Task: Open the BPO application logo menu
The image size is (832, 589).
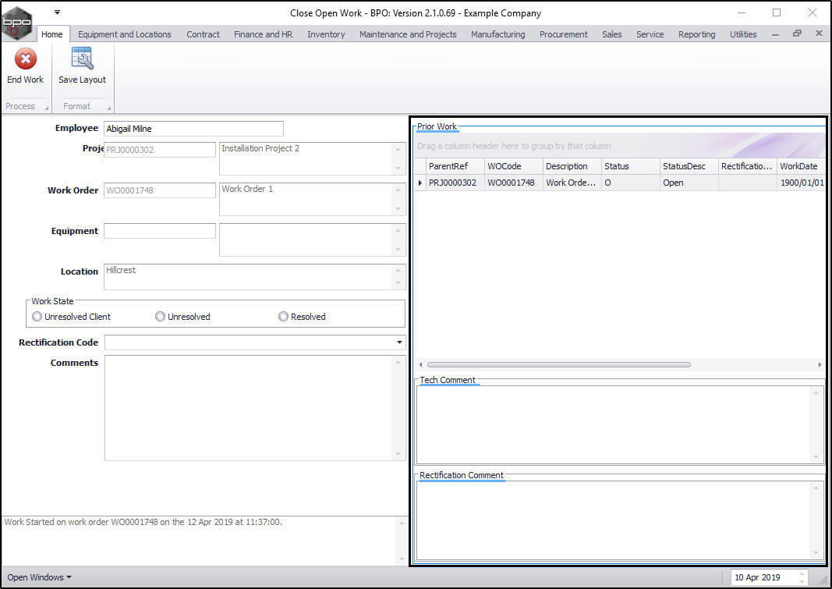Action: [x=17, y=23]
